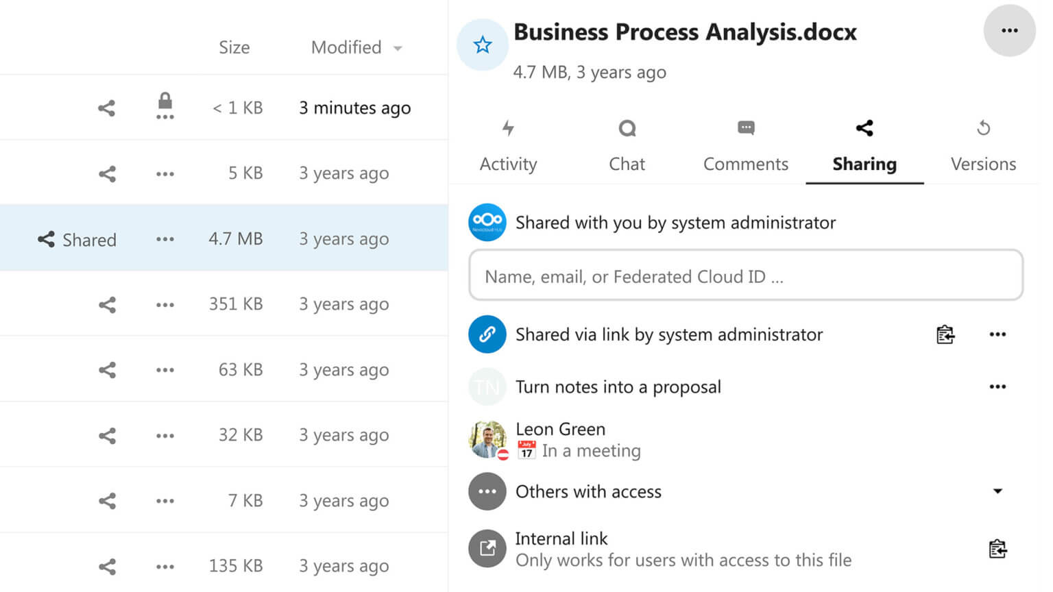Switch to the Activity tab
1053x592 pixels.
(508, 145)
